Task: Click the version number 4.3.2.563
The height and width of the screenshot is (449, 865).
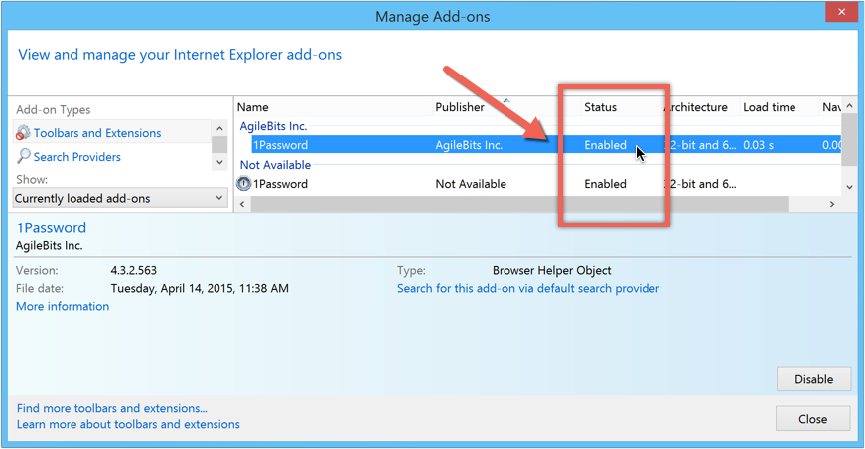Action: (x=133, y=271)
